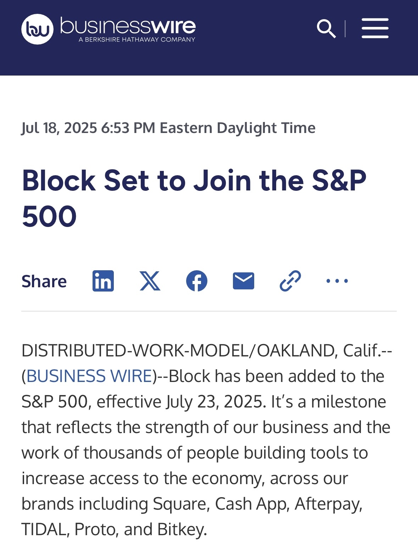Share the article on Facebook
Image resolution: width=418 pixels, height=560 pixels.
(197, 281)
